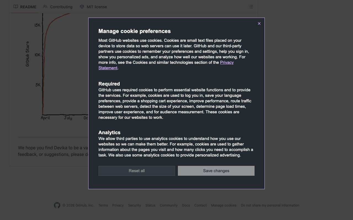
Task: Go to the Security footer link
Action: [x=135, y=205]
